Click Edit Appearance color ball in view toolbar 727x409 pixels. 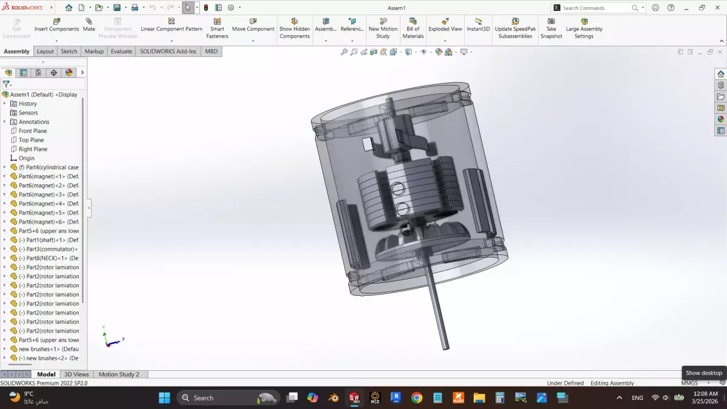pyautogui.click(x=439, y=52)
